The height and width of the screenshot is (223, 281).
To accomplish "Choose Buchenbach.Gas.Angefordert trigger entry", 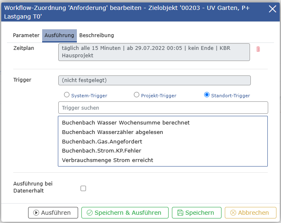I will 102,141.
